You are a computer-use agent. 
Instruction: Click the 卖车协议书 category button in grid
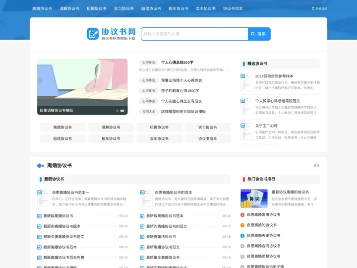[x=159, y=138]
